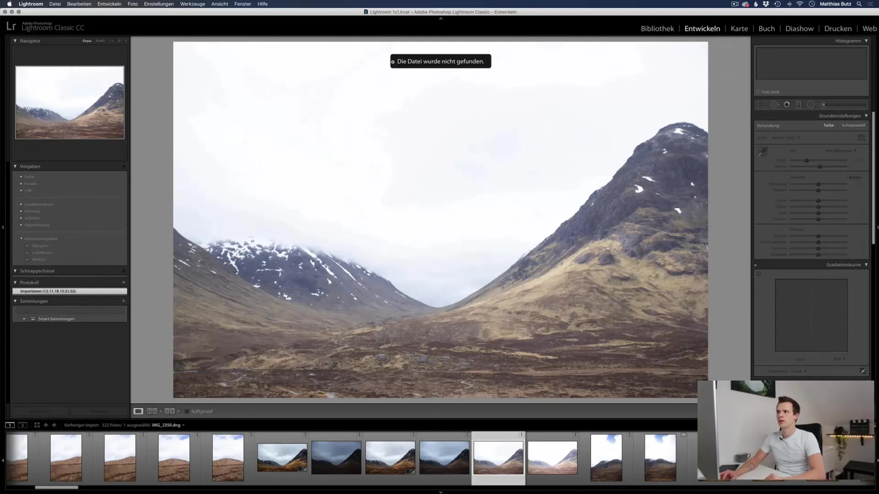Open the profile browser grid icon
The image size is (879, 494).
[861, 137]
